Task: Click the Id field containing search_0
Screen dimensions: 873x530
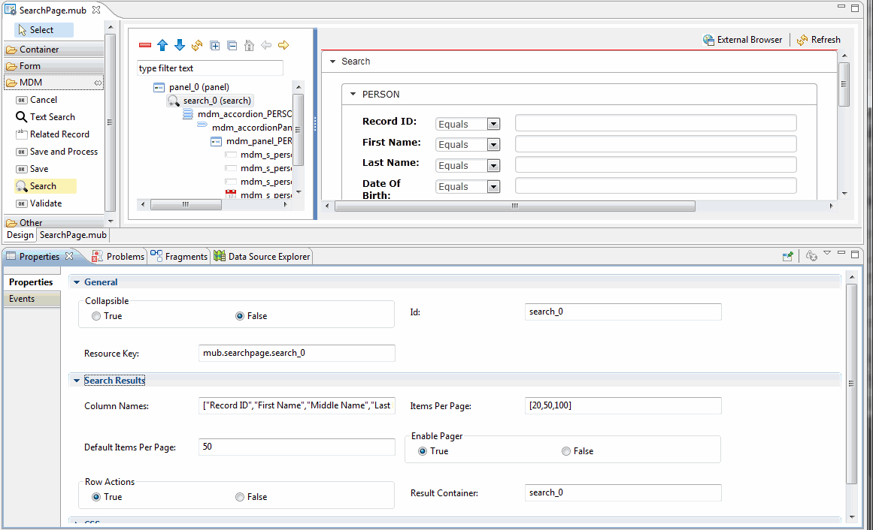Action: pyautogui.click(x=623, y=312)
